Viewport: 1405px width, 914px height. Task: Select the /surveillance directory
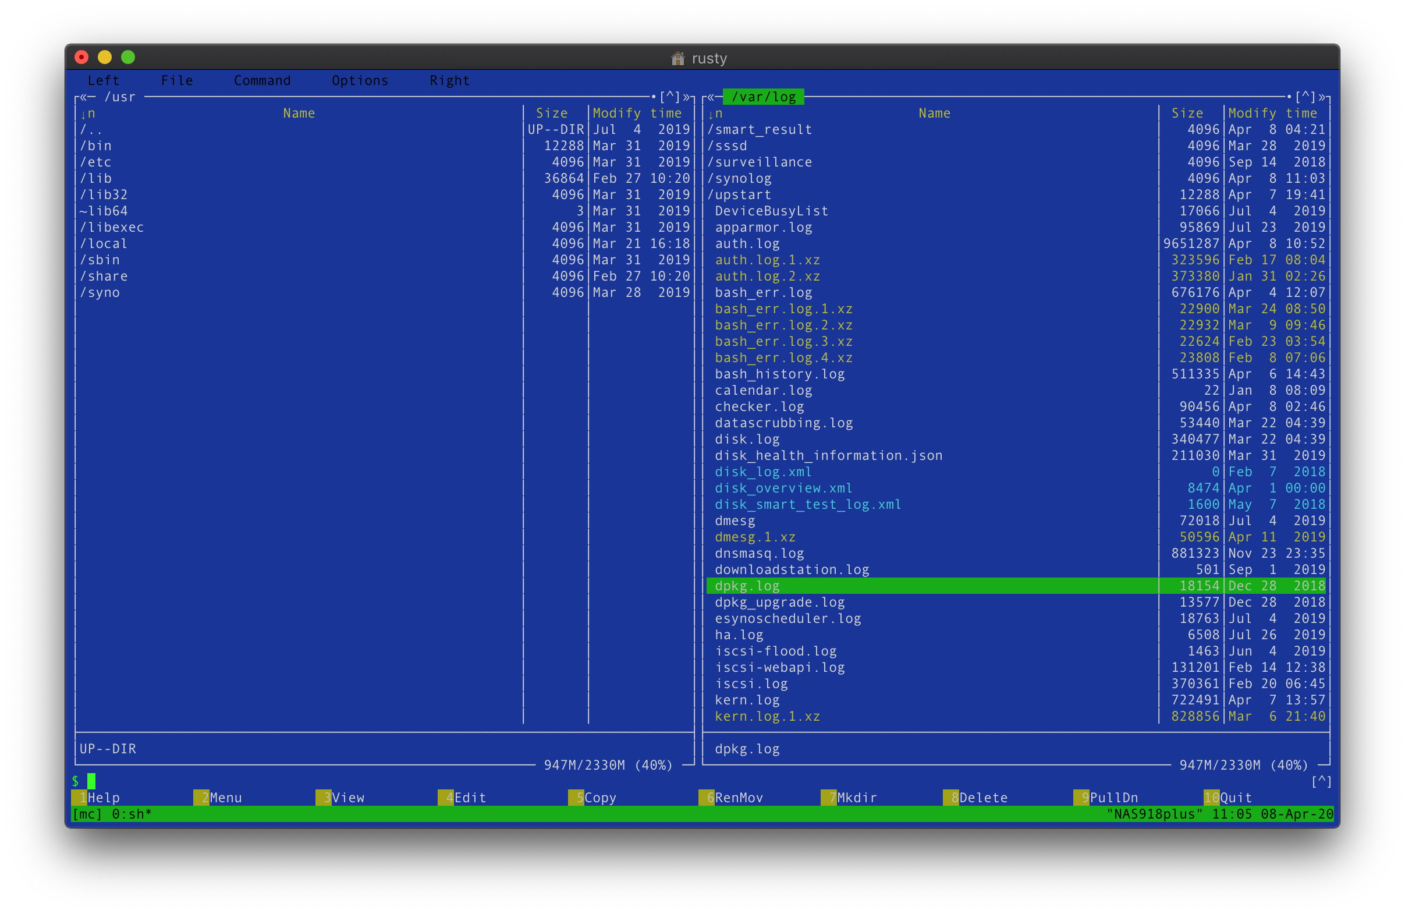[x=1016, y=162]
